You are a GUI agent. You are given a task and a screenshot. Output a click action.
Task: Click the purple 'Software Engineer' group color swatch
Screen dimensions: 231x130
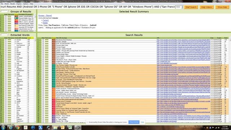coord(16,23)
